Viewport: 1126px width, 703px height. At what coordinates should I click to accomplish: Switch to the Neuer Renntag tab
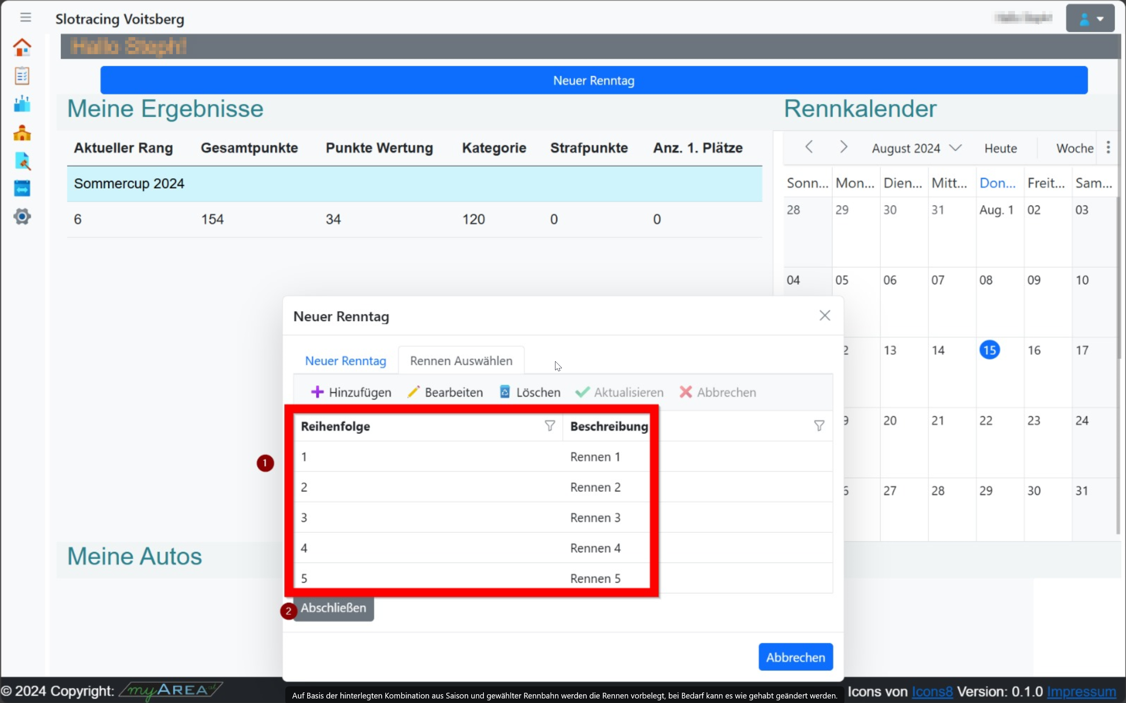[345, 361]
